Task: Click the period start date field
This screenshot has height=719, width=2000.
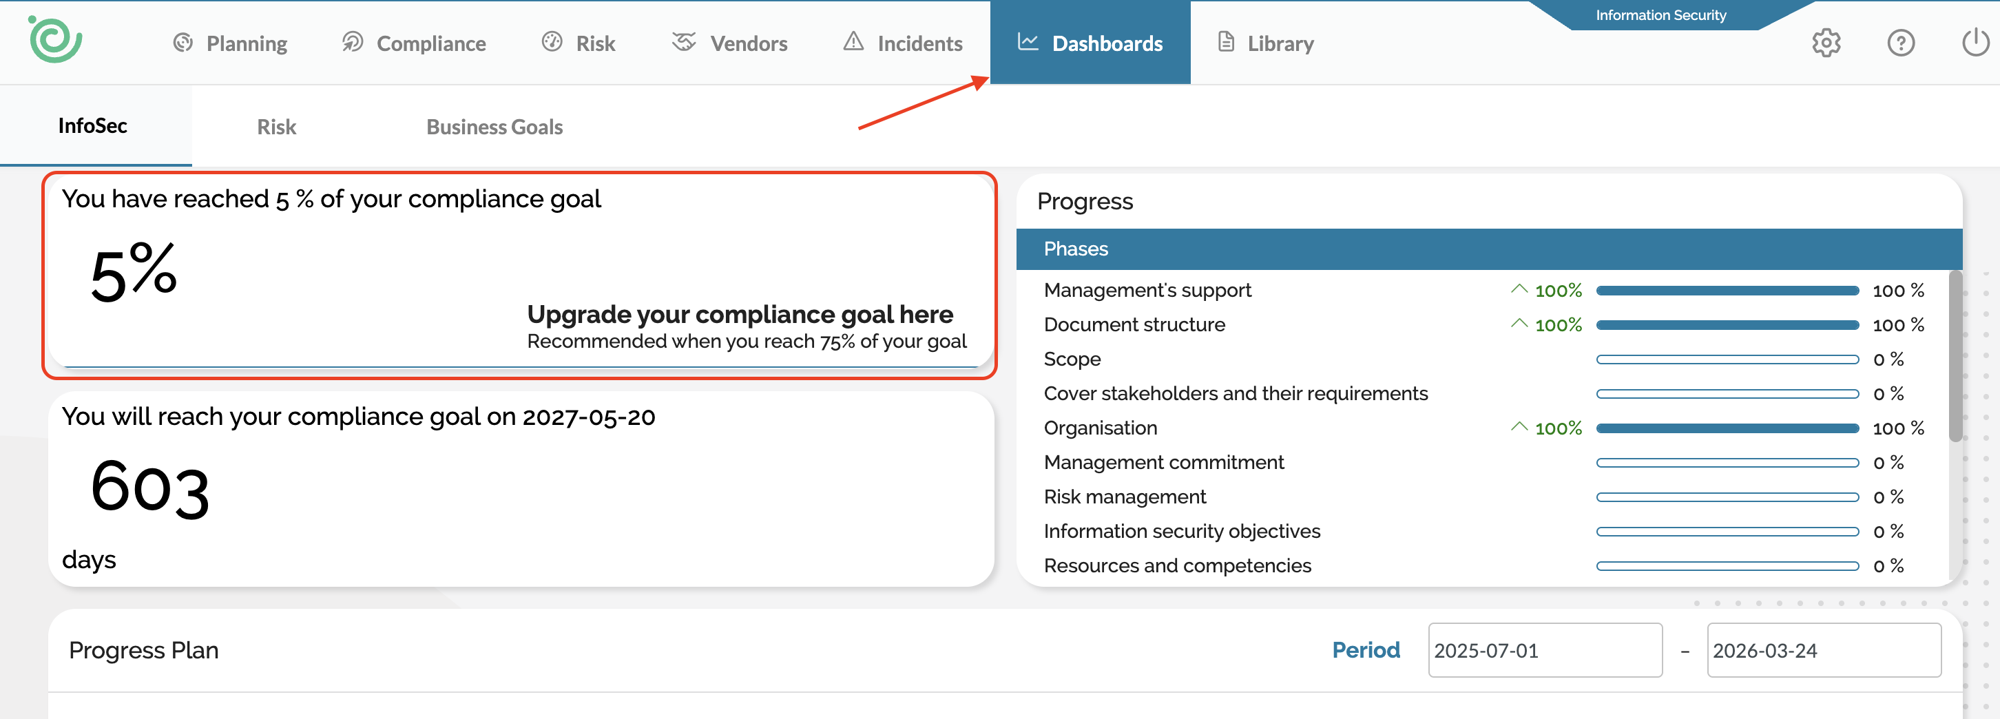Action: (x=1544, y=650)
